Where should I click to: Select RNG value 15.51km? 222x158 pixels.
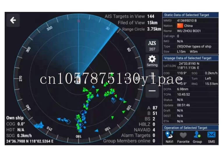212,84
